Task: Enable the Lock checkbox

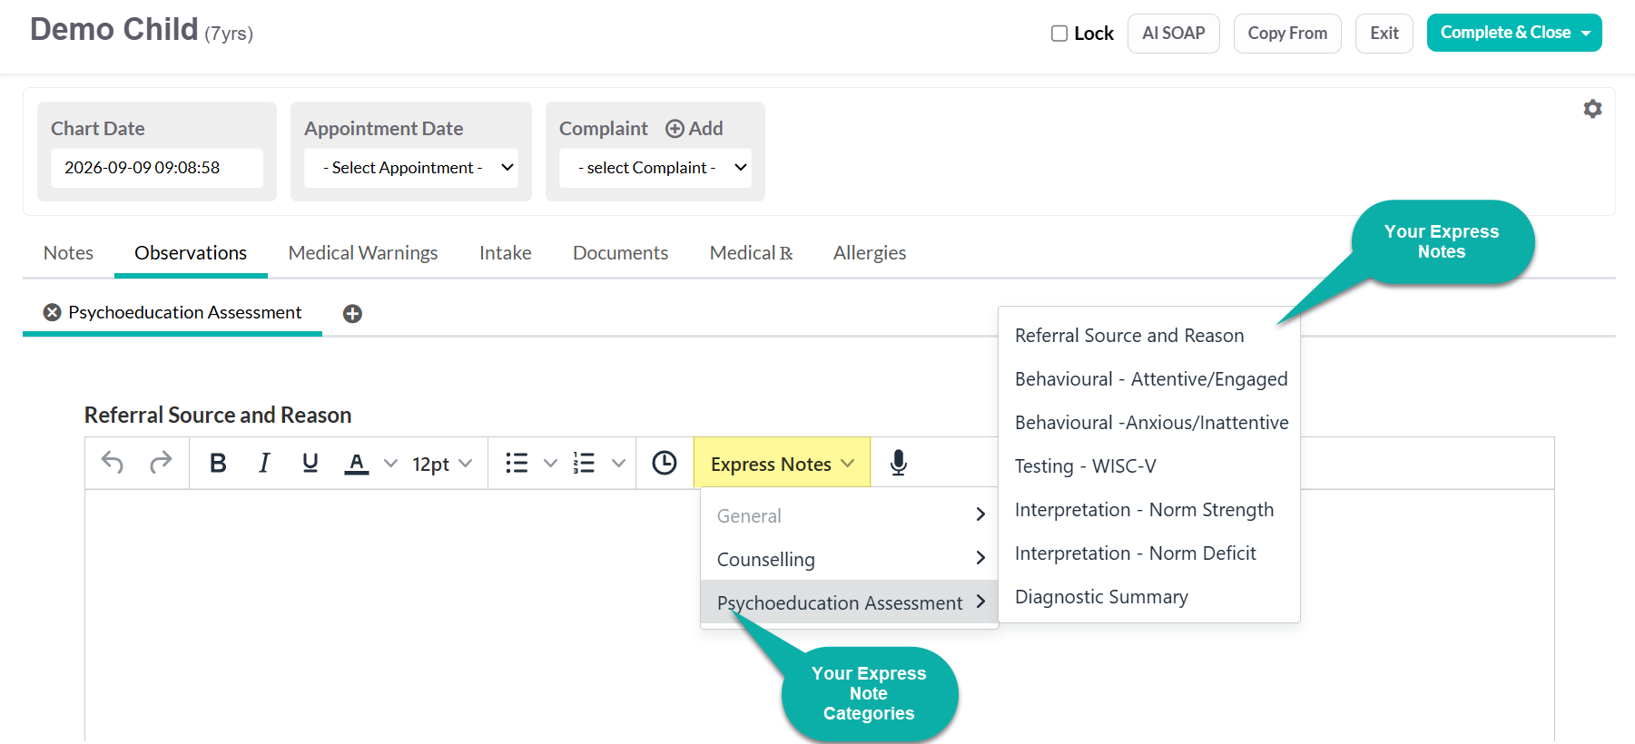Action: (1059, 34)
